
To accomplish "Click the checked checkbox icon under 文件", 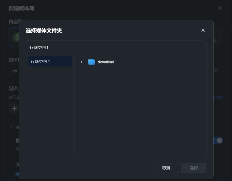I will (17, 174).
